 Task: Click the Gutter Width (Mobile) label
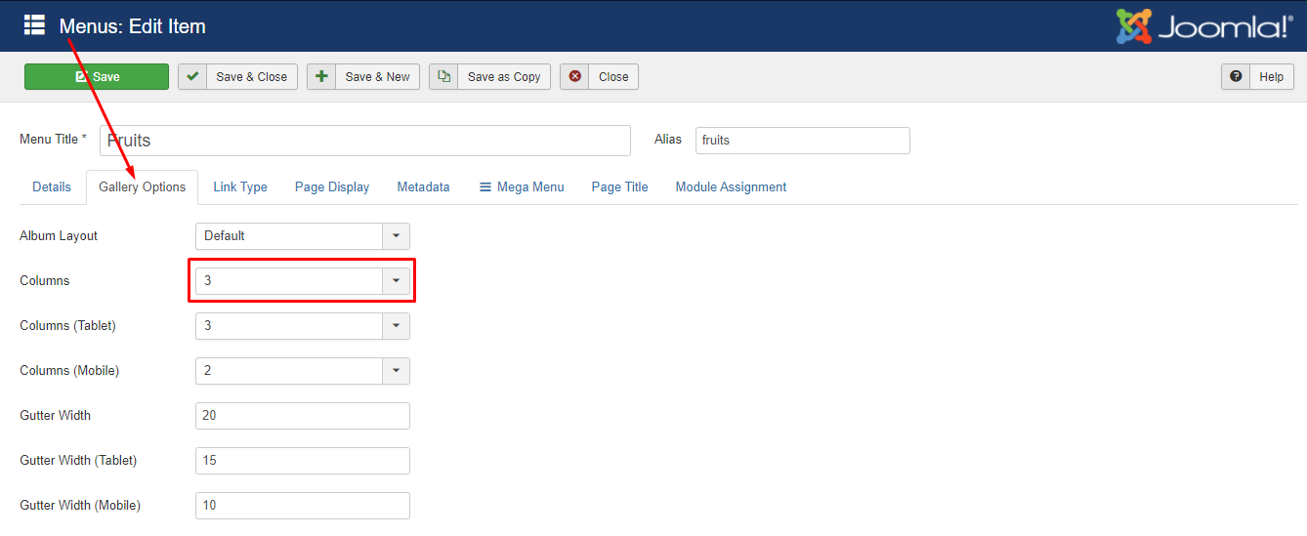click(80, 506)
